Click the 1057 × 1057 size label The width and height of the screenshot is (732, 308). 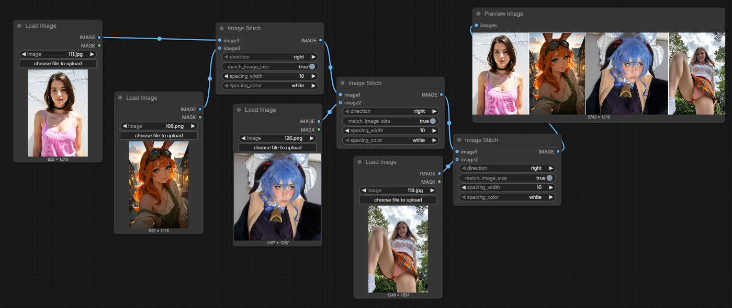(278, 243)
